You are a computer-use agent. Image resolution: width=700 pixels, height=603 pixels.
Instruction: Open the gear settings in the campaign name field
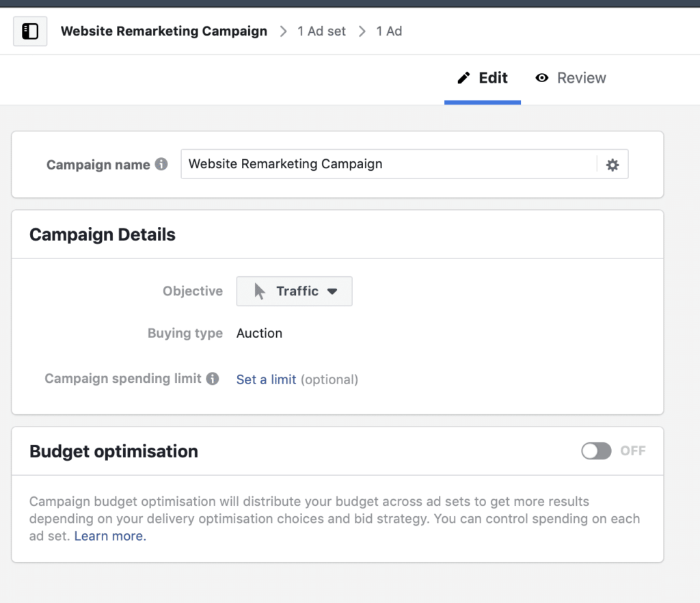point(612,165)
